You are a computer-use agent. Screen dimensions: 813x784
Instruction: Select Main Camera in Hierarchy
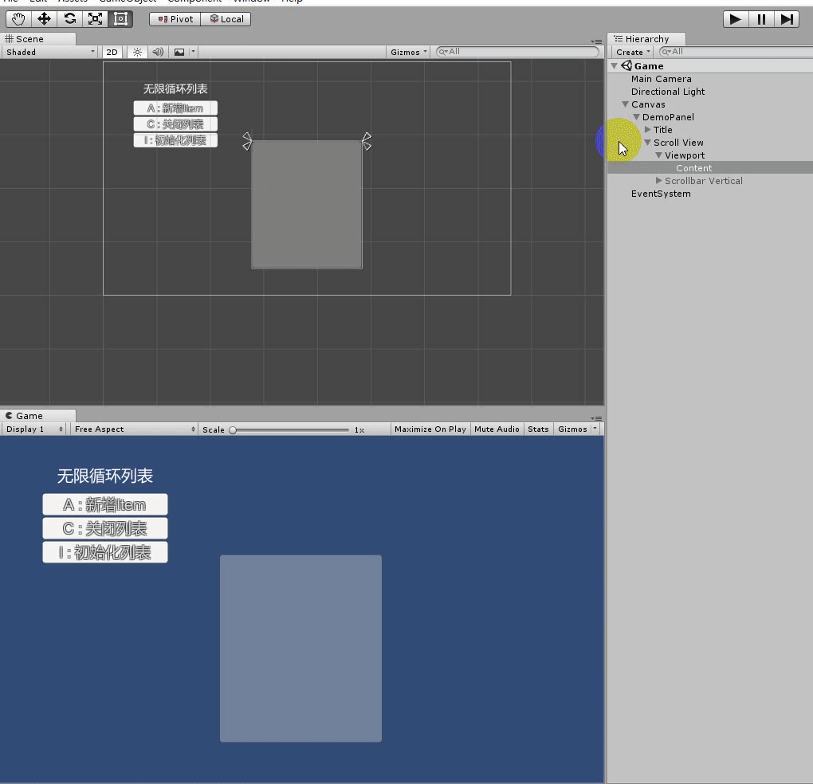(661, 79)
